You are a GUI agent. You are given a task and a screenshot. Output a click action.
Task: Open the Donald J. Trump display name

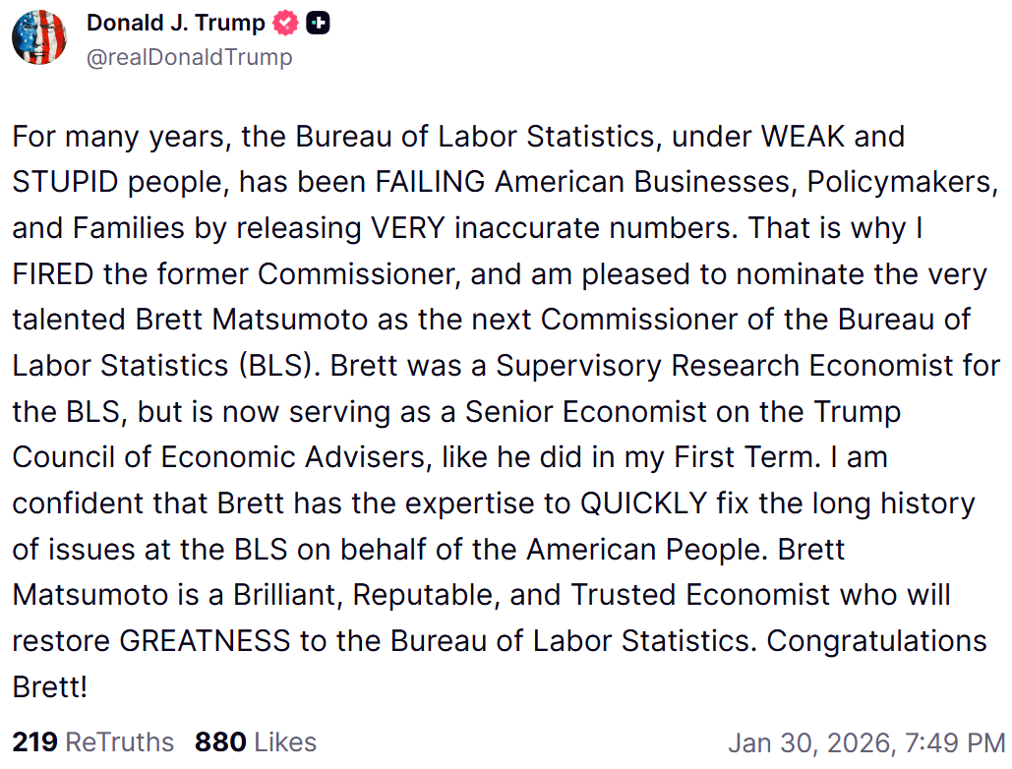(x=176, y=22)
